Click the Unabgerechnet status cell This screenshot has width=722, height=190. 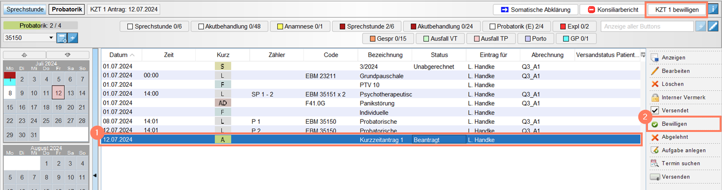[439, 66]
